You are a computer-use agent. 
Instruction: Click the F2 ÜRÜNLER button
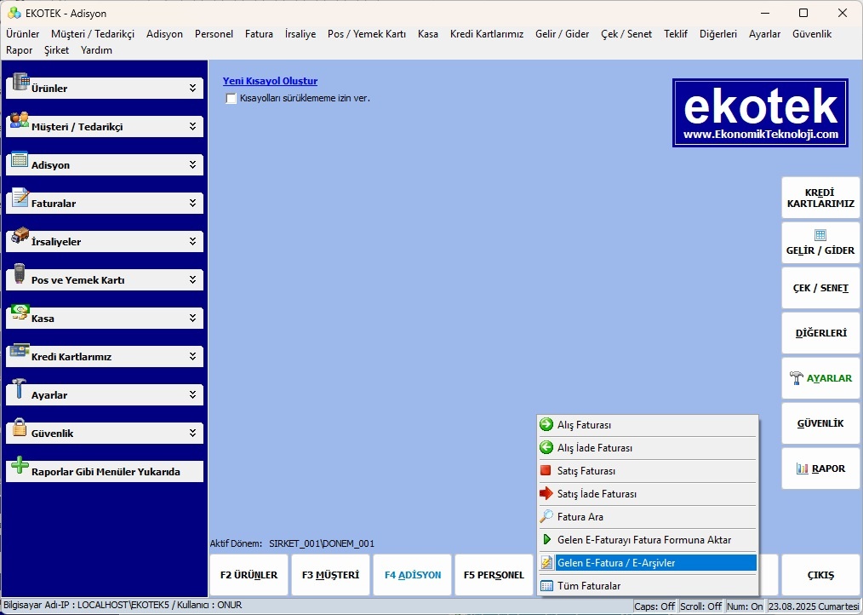tap(249, 575)
